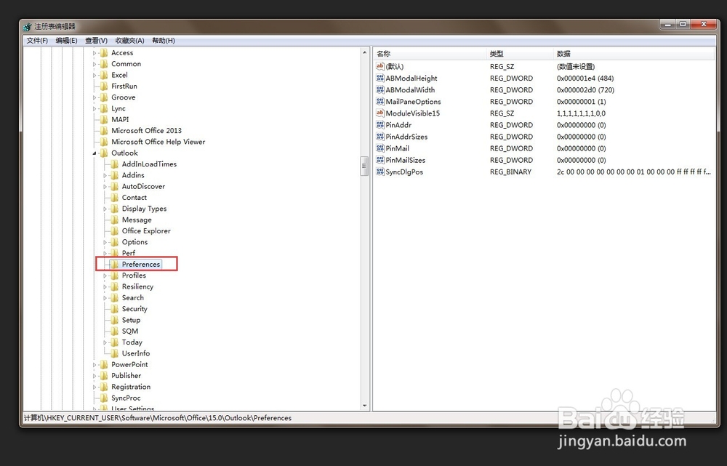Click the UserInfo key folder icon
This screenshot has width=727, height=466.
(115, 353)
